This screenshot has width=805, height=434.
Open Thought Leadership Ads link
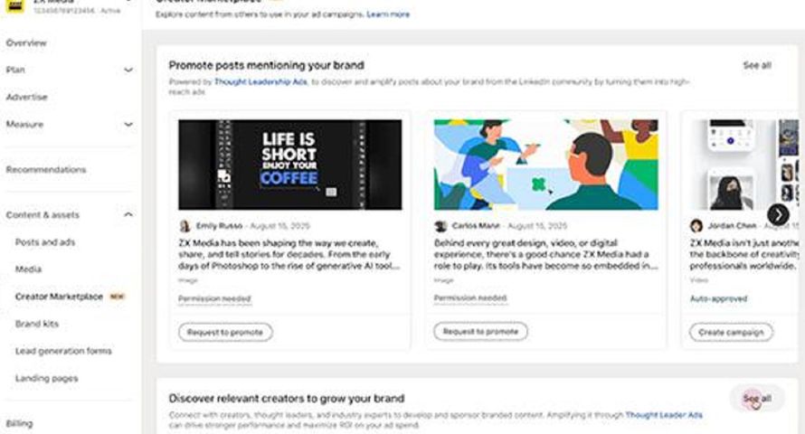(x=260, y=81)
